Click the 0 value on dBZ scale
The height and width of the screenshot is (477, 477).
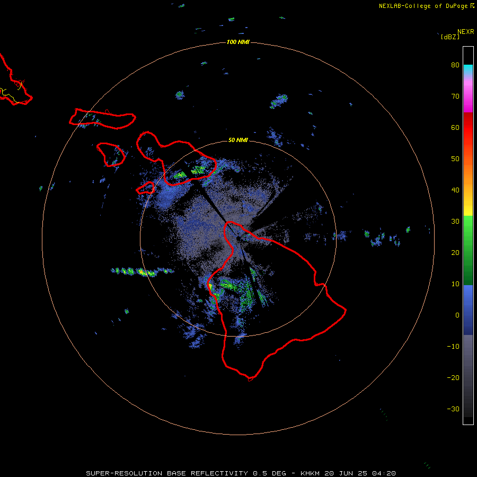(457, 315)
